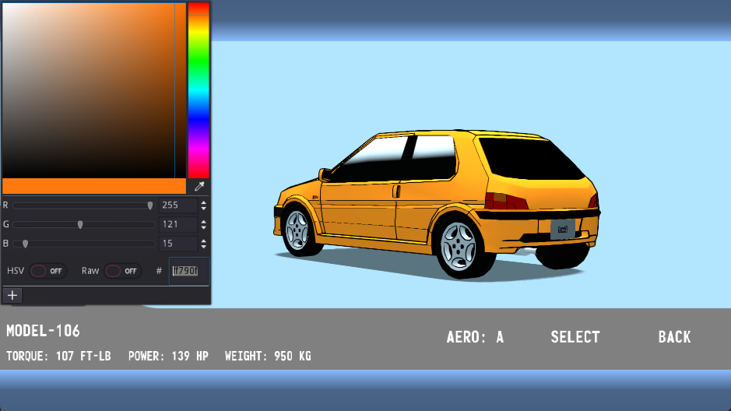Activate the eyedropper color picker tool
Screen dimensions: 731x411
click(199, 187)
